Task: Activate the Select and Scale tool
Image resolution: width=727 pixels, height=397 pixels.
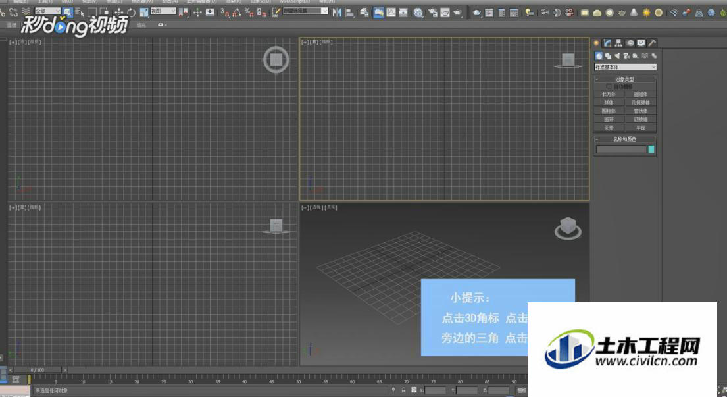Action: click(x=144, y=13)
